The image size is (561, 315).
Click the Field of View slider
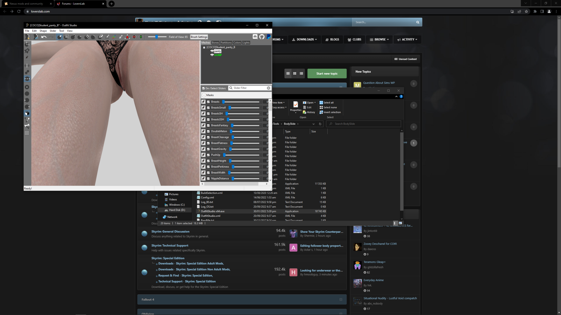pyautogui.click(x=157, y=37)
